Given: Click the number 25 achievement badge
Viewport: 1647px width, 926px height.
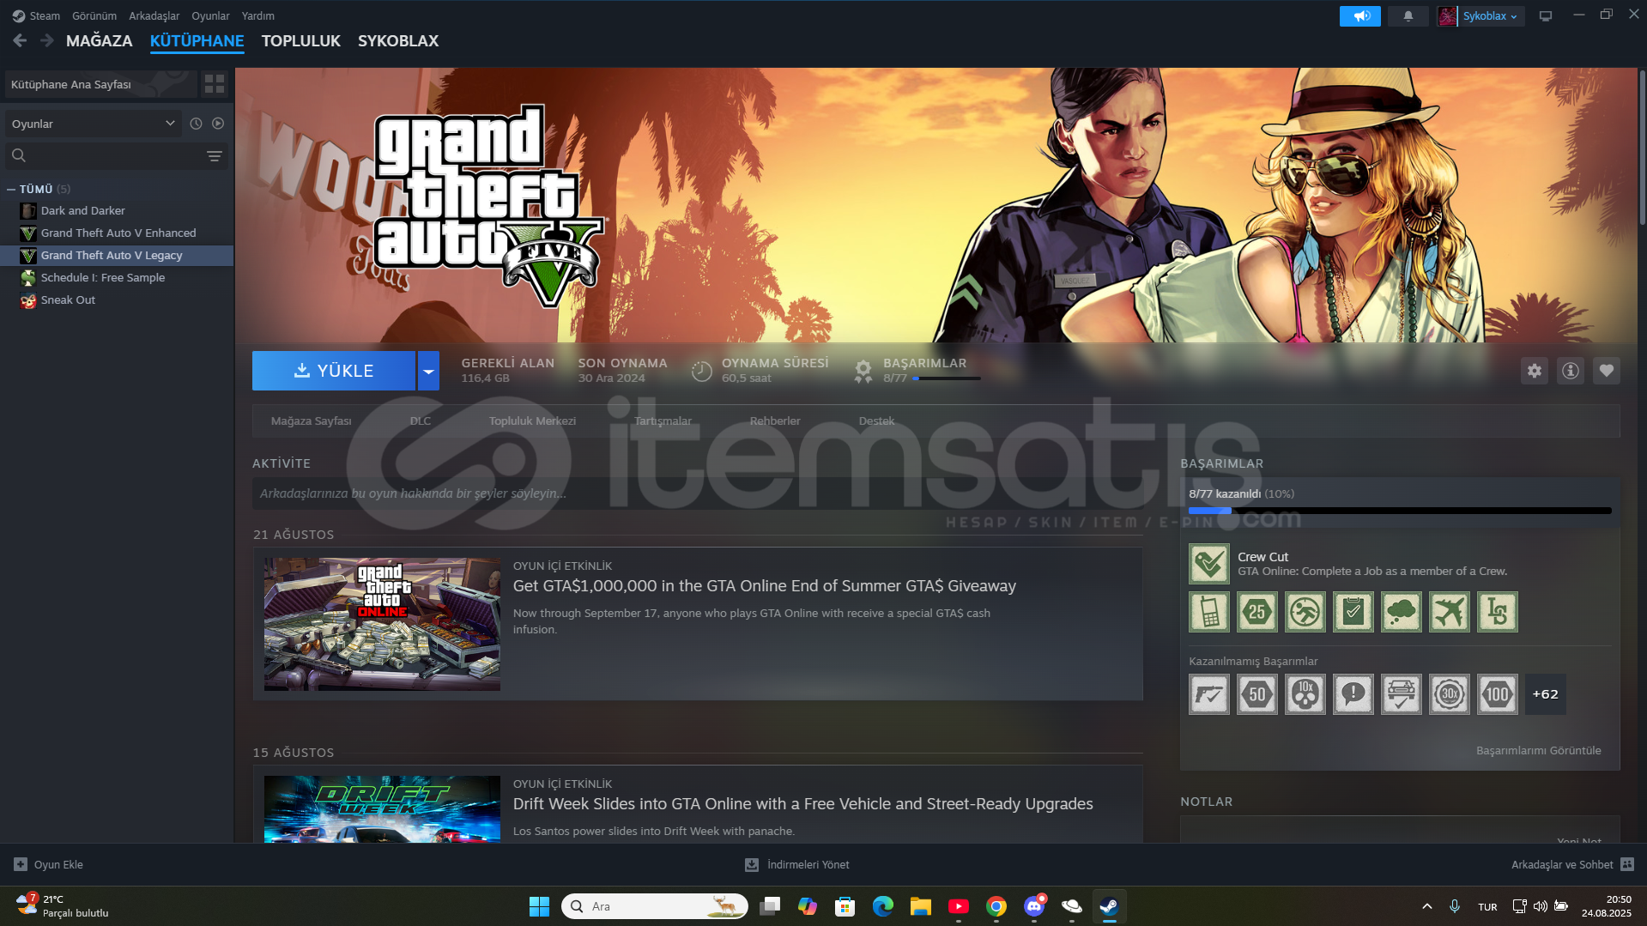Looking at the screenshot, I should [x=1257, y=612].
